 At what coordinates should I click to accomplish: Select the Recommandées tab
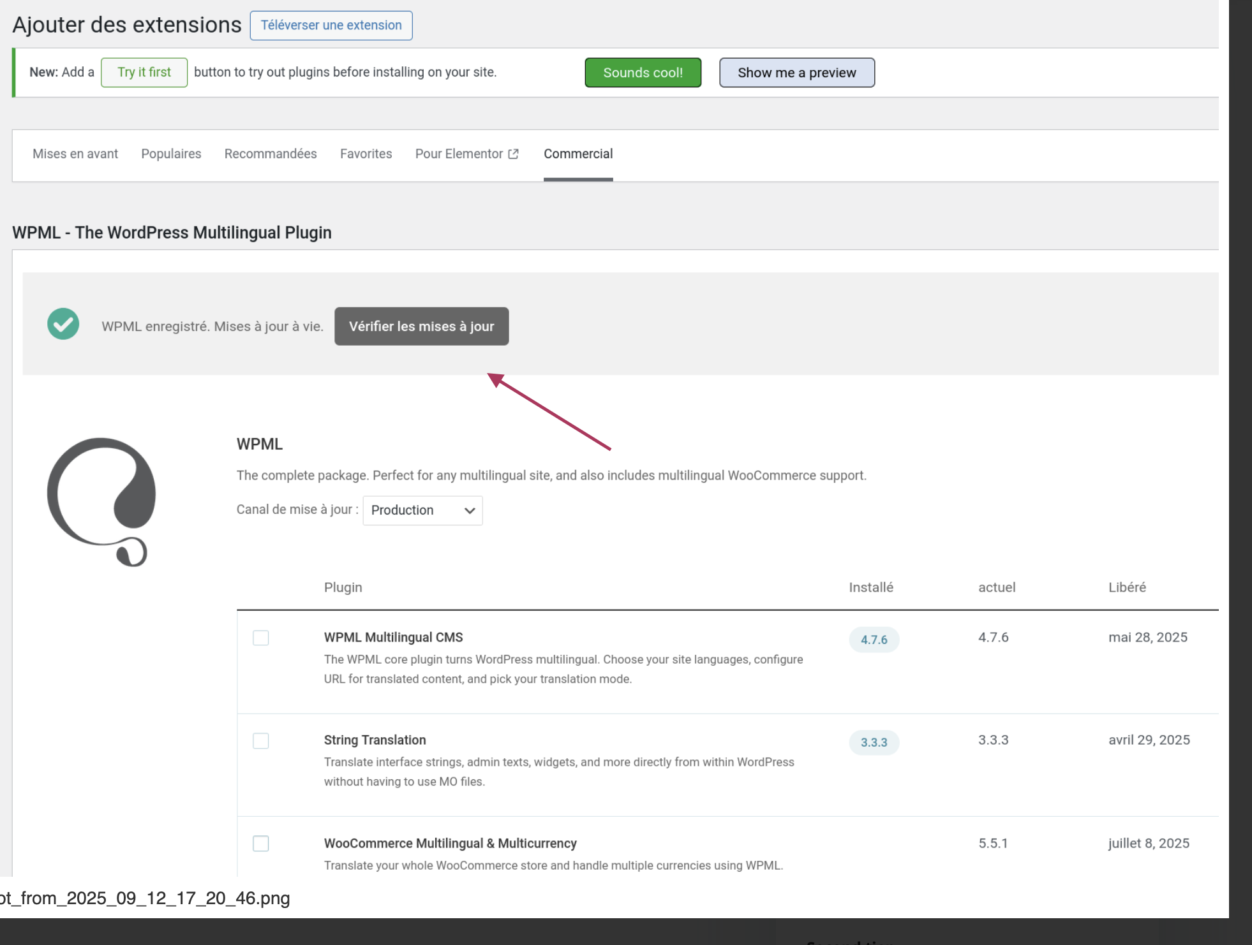point(271,154)
